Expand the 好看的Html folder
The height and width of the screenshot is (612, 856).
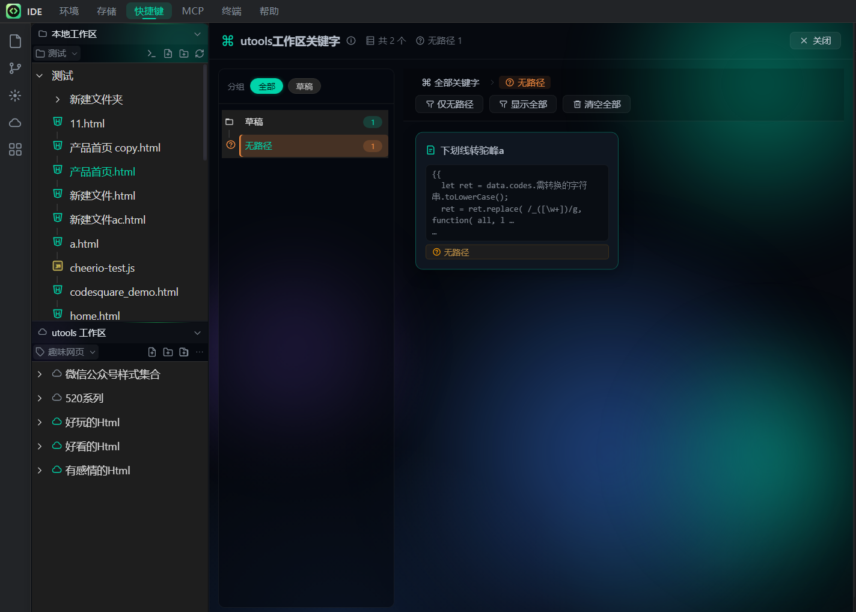click(x=40, y=447)
